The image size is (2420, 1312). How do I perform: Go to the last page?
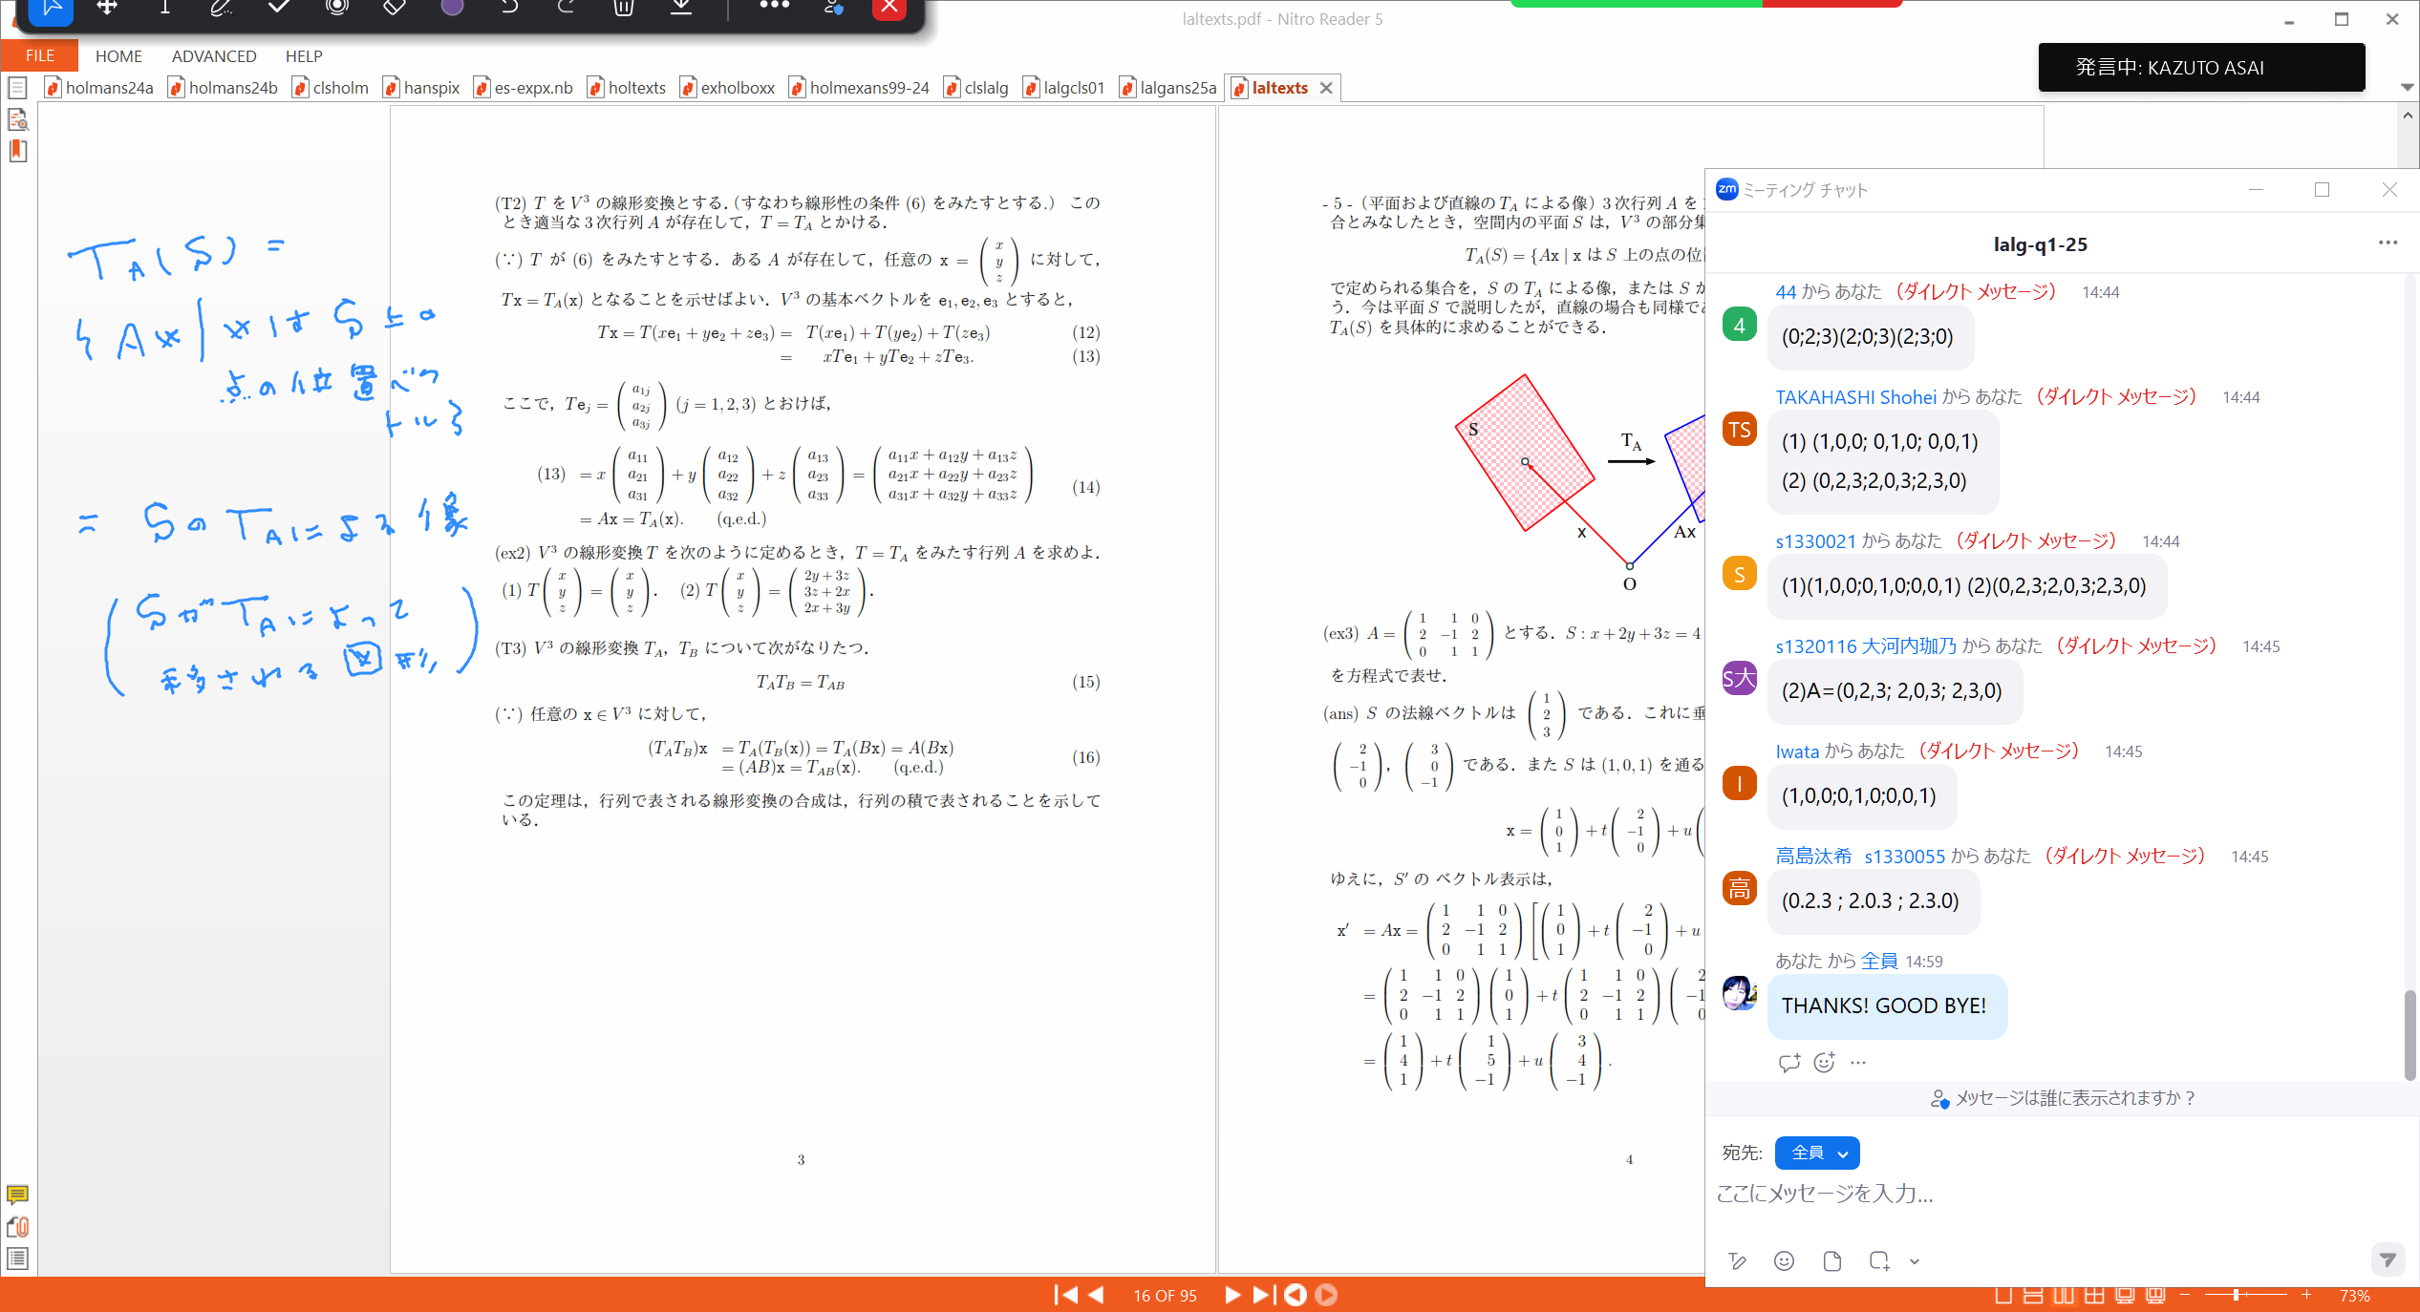[x=1263, y=1295]
